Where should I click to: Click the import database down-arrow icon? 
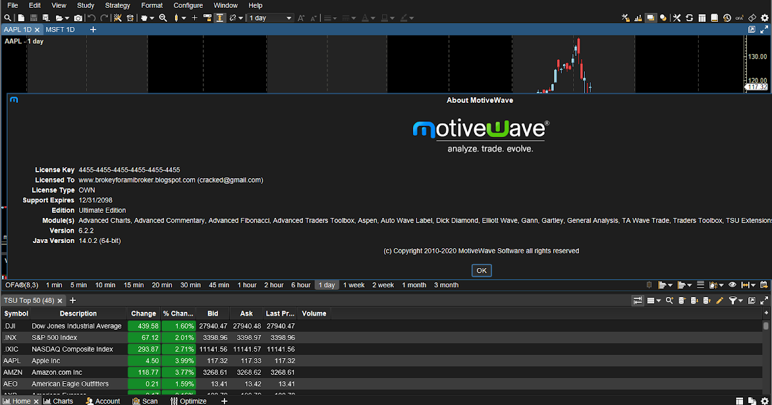pos(694,300)
